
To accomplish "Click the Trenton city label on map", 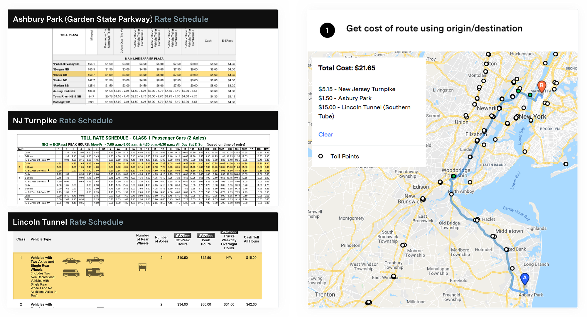I will pyautogui.click(x=325, y=294).
